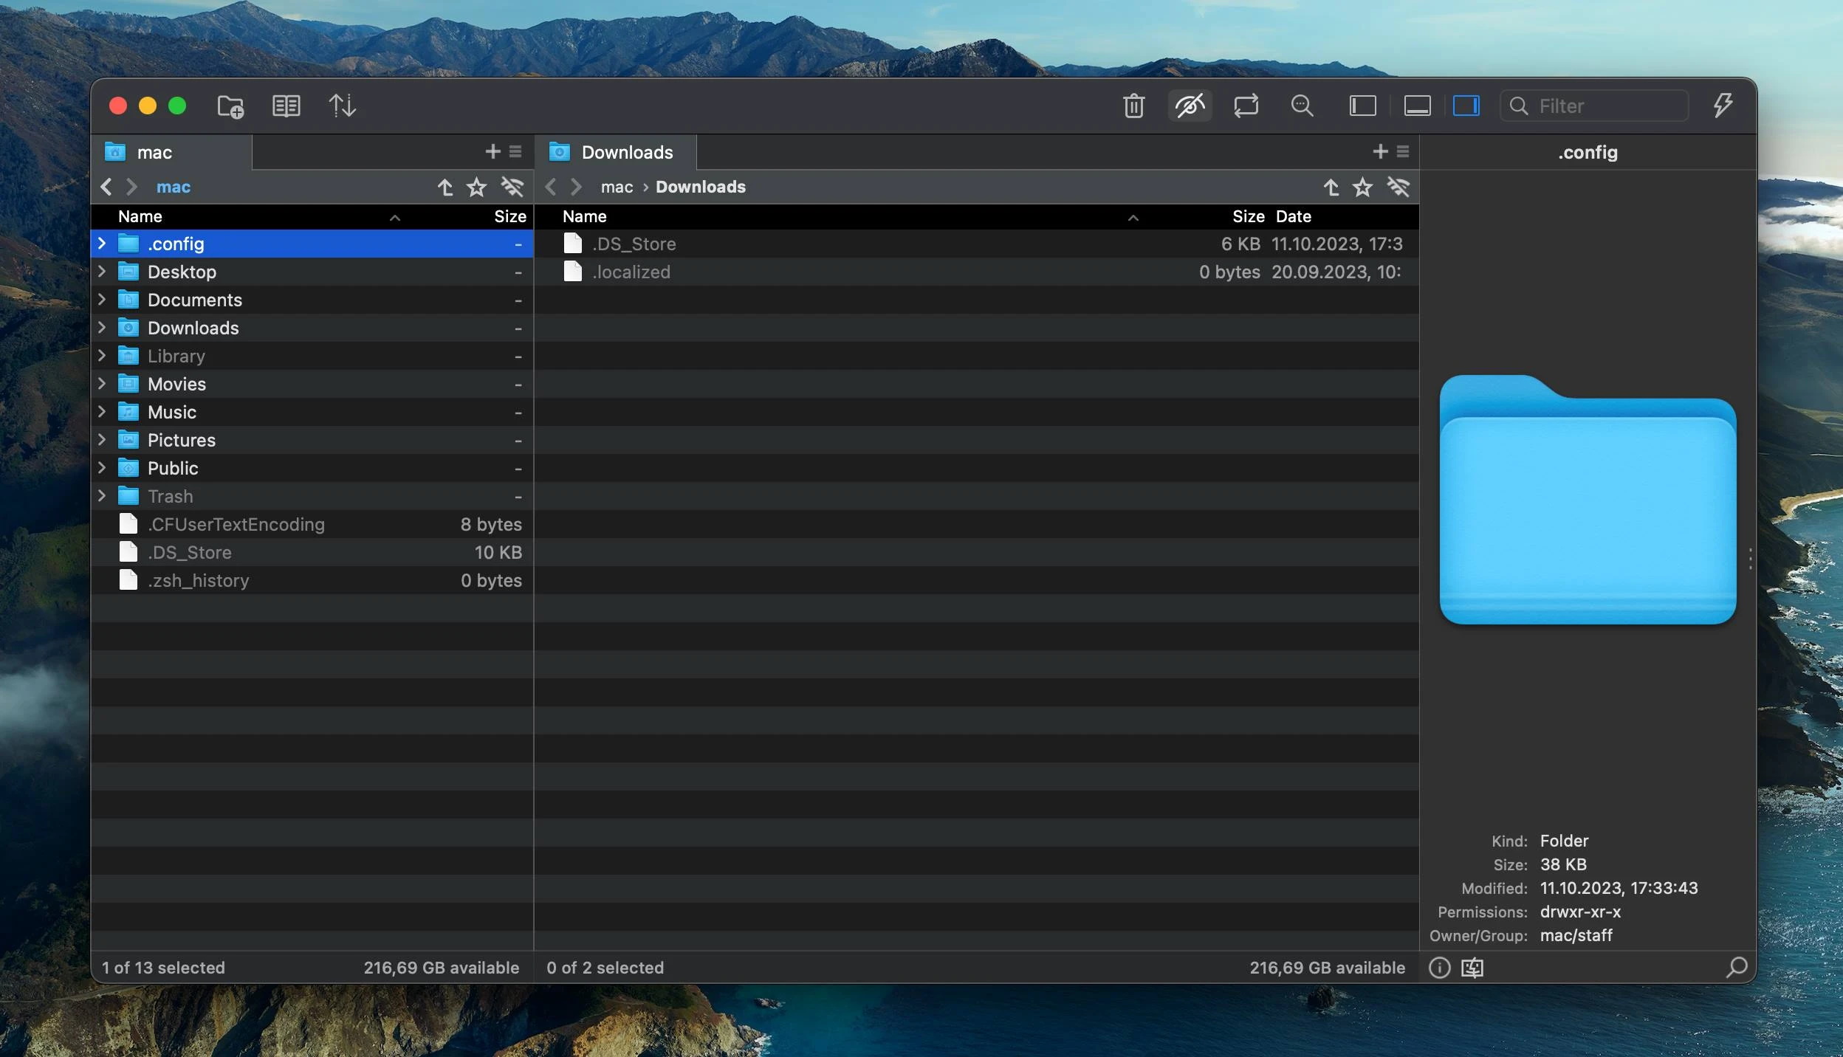Go back in left pane history

coord(106,187)
